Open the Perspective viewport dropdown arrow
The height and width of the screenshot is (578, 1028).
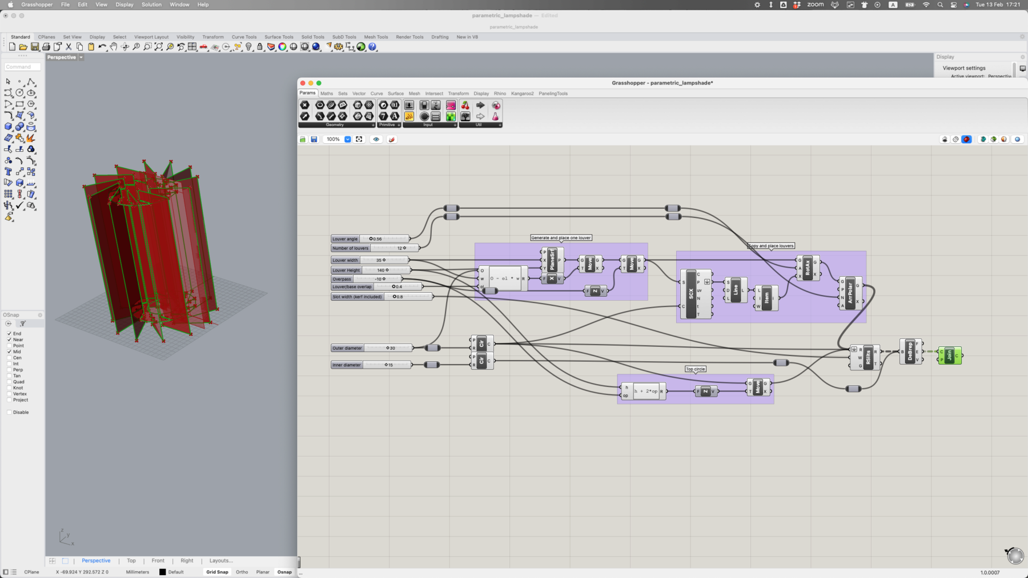point(81,58)
